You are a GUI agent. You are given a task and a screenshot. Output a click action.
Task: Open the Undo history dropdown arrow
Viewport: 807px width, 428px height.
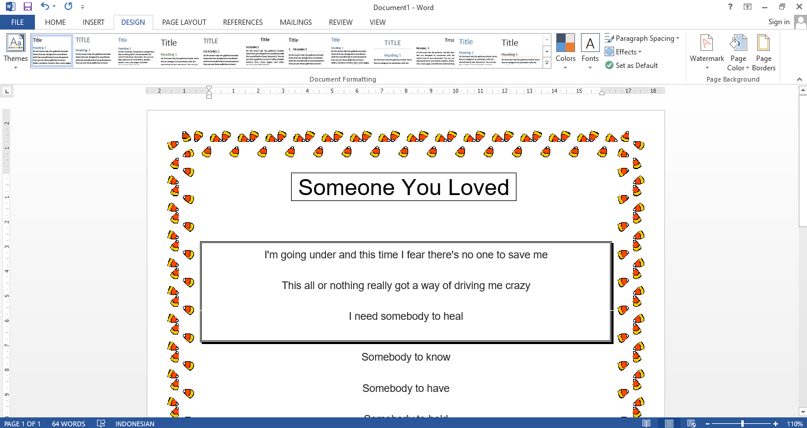click(54, 7)
